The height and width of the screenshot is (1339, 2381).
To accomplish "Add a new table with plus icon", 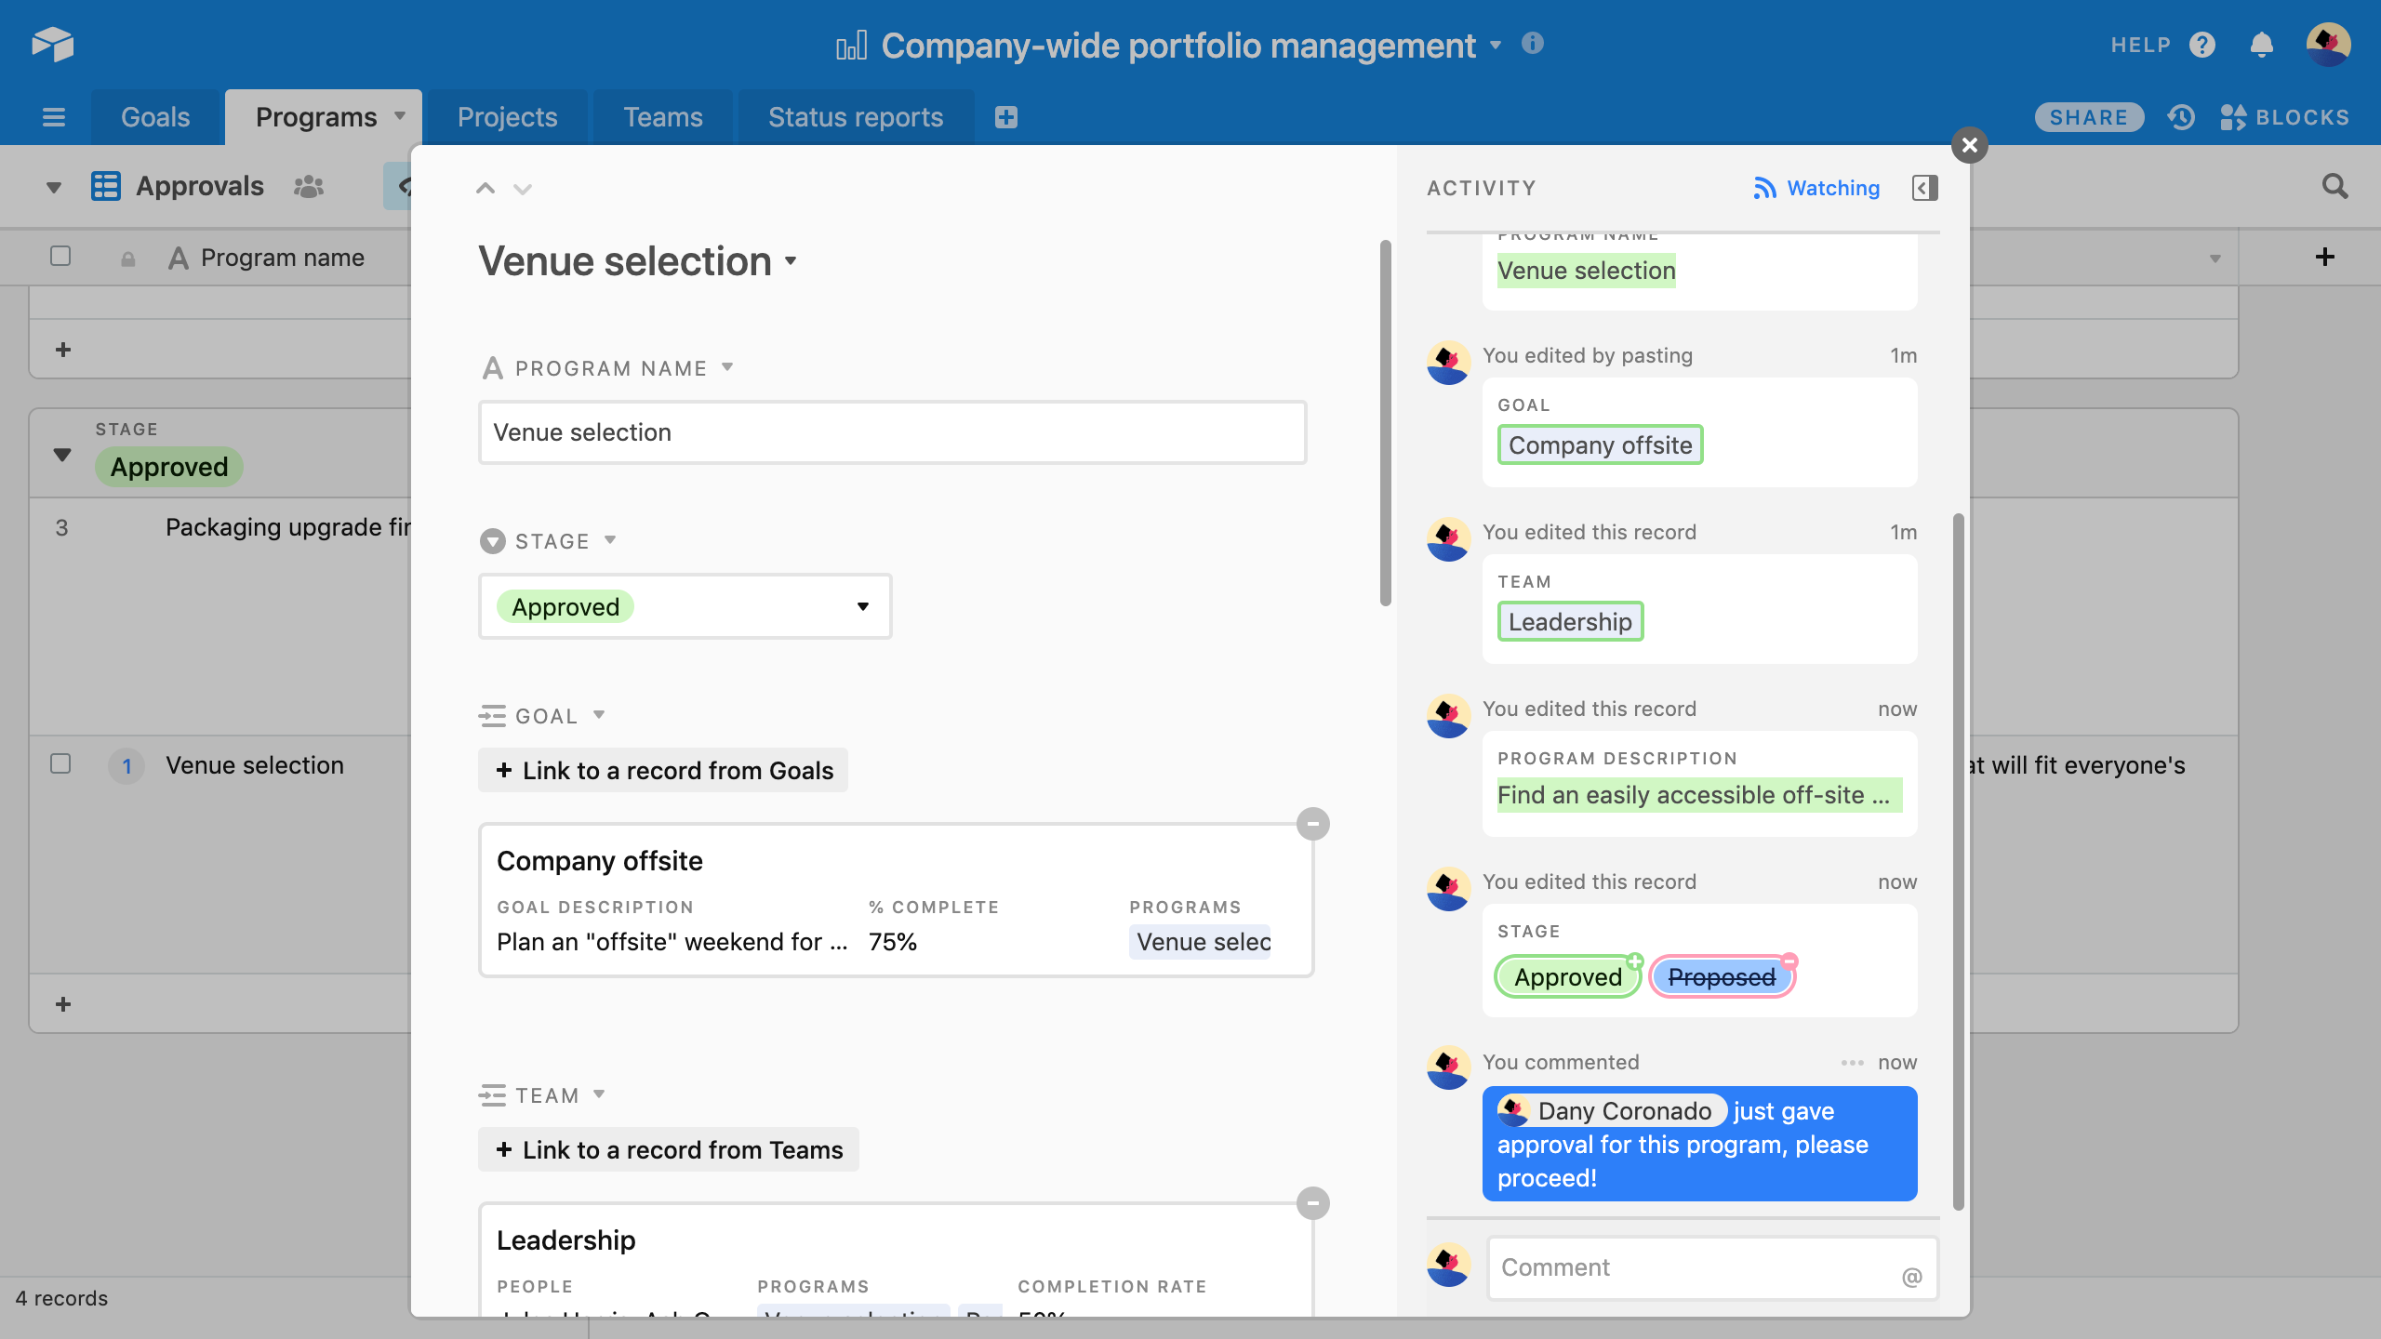I will pyautogui.click(x=1005, y=117).
